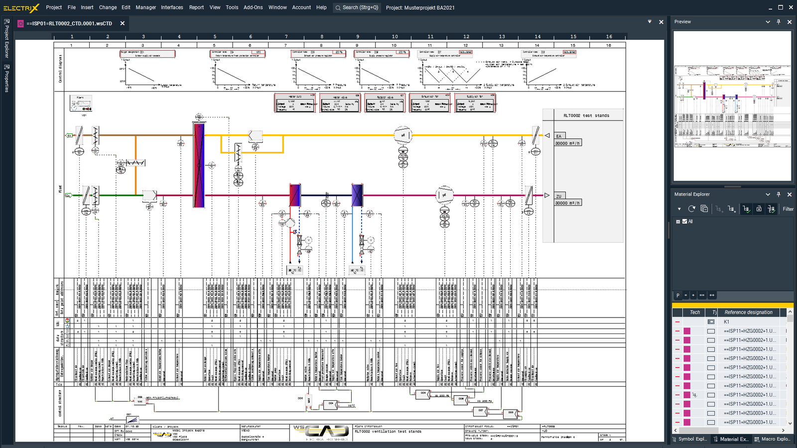Click the Search (Strg+Q) box
This screenshot has width=797, height=448.
[357, 7]
